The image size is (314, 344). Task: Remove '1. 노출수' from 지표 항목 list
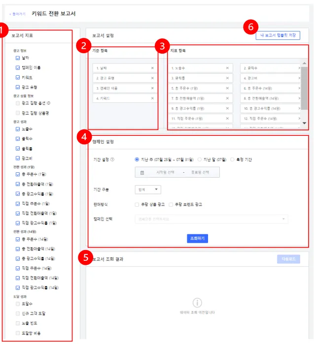point(227,68)
